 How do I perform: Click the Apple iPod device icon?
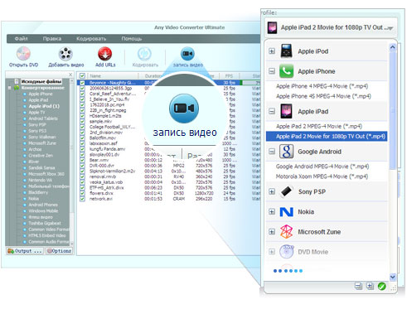[x=286, y=51]
